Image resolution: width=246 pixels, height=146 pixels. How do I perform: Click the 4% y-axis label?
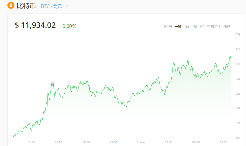[238, 79]
